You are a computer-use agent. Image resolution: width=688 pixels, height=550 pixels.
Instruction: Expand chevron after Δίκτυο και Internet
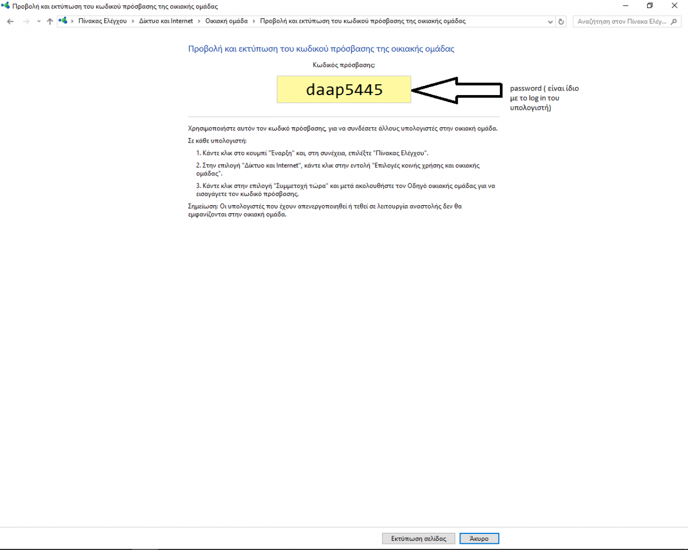click(x=199, y=21)
